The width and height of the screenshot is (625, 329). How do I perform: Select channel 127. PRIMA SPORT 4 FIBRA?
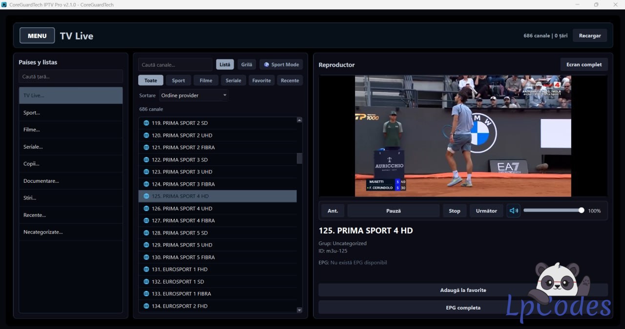coord(218,220)
